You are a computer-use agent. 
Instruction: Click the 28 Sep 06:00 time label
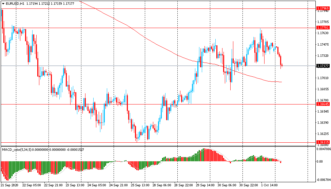click(x=162, y=185)
